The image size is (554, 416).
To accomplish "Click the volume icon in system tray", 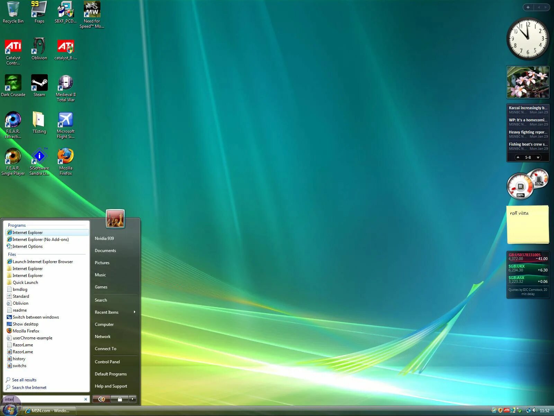I will click(x=535, y=410).
